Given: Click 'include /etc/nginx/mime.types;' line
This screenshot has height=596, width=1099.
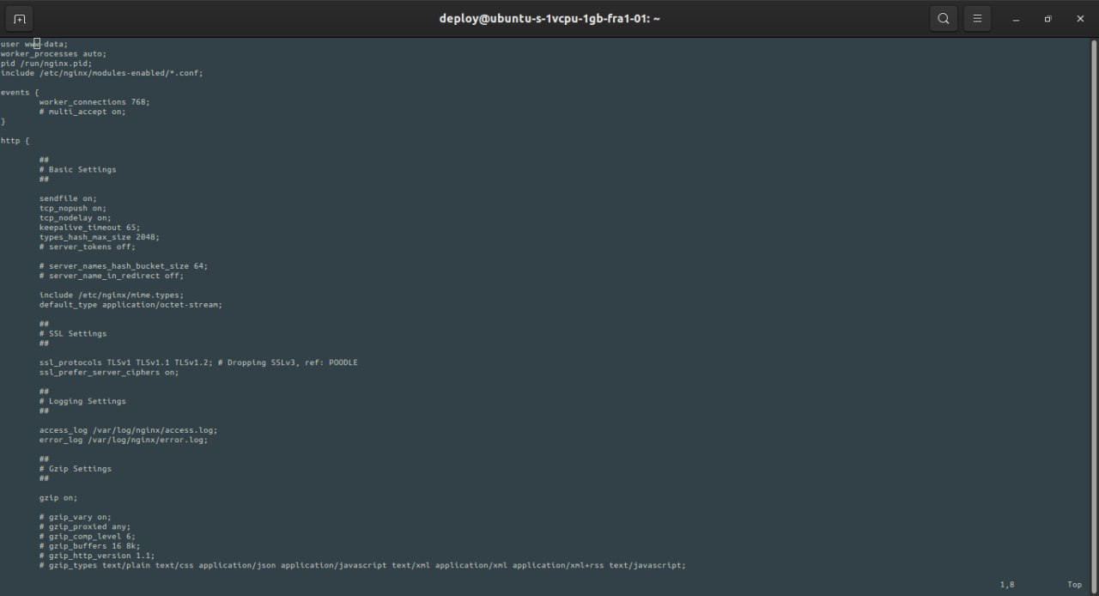Looking at the screenshot, I should point(112,295).
